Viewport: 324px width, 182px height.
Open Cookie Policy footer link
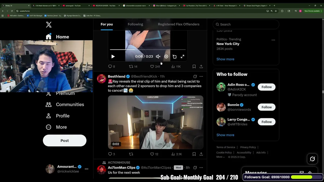224,152
